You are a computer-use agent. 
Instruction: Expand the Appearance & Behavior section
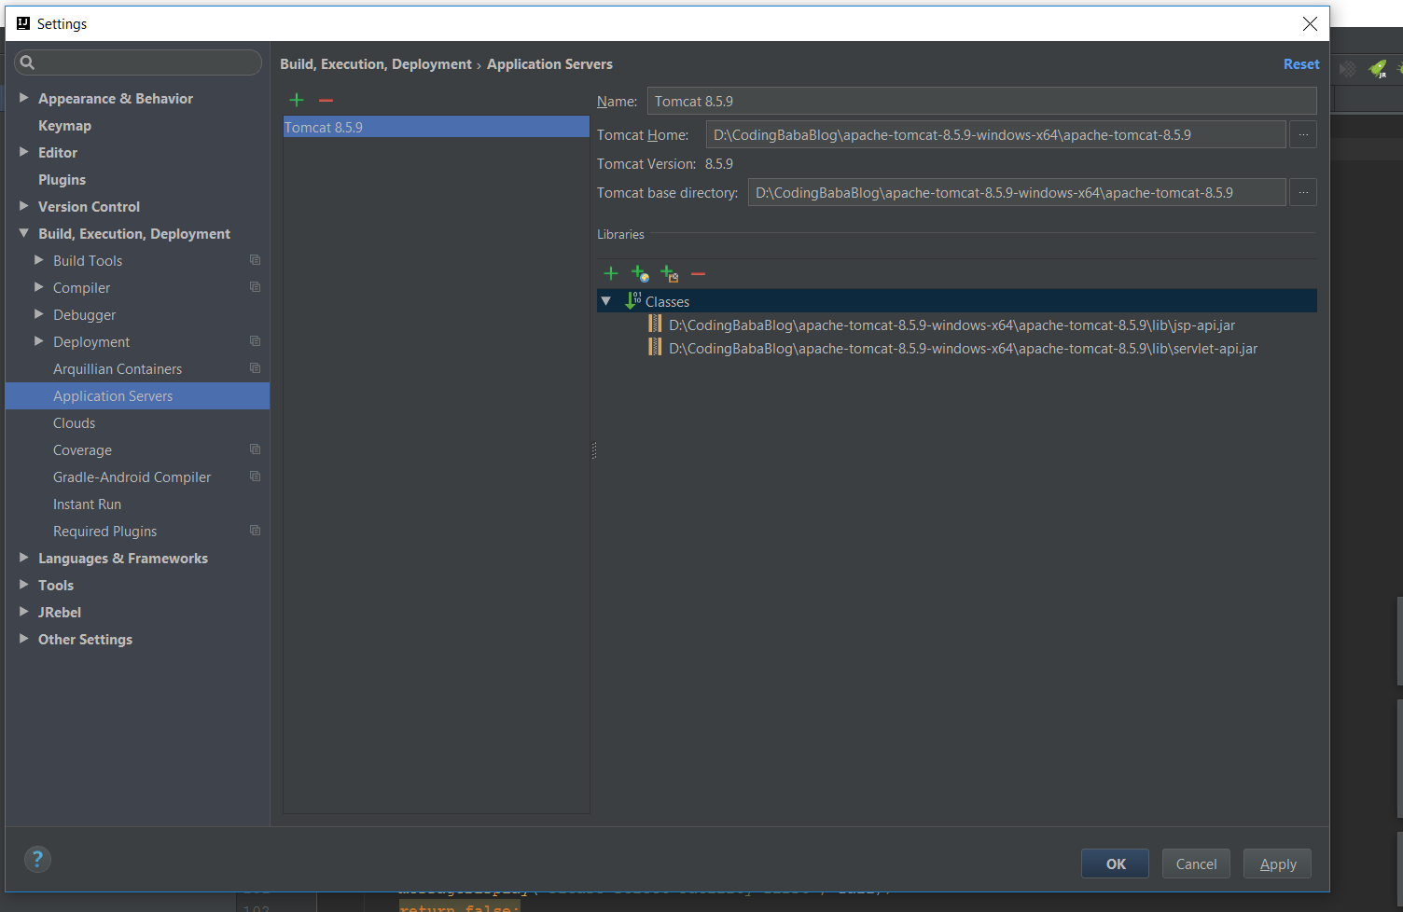click(24, 97)
